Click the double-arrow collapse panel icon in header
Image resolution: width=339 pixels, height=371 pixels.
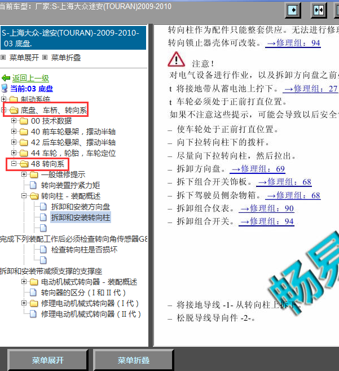click(319, 10)
